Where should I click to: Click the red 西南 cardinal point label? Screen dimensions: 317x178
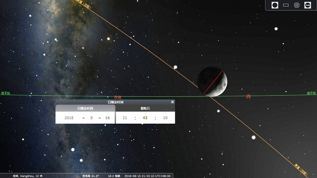point(117,97)
